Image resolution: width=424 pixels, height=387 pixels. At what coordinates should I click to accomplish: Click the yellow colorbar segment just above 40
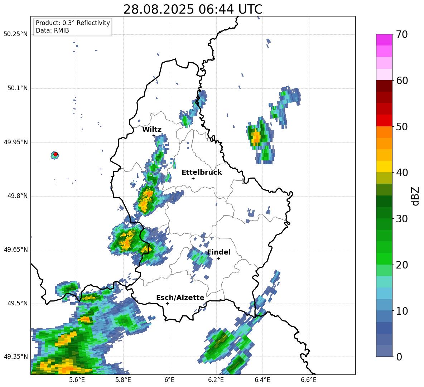pyautogui.click(x=384, y=166)
